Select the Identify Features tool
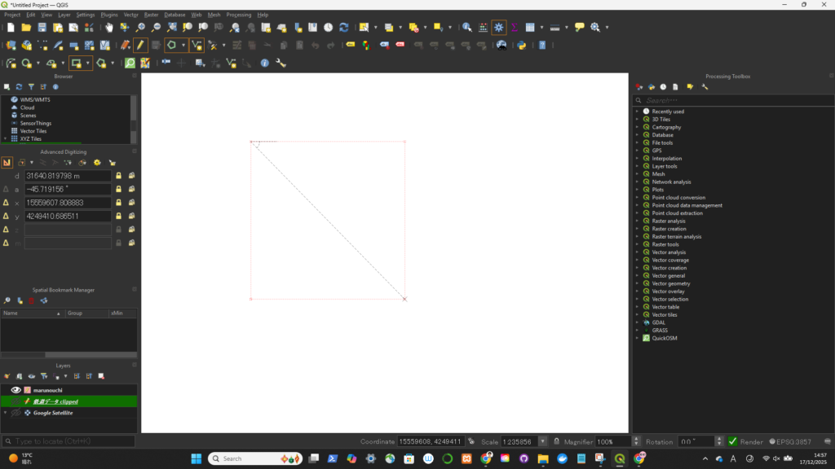835x469 pixels. click(x=467, y=27)
